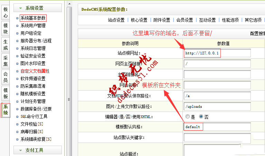The height and width of the screenshot is (156, 265).
Task: Open 软件频道设置
Action: point(33,79)
